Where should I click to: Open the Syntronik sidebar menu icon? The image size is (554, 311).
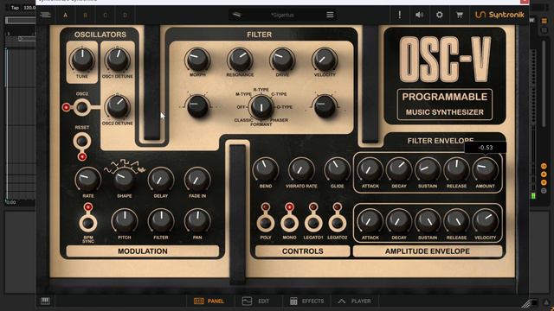coord(45,15)
